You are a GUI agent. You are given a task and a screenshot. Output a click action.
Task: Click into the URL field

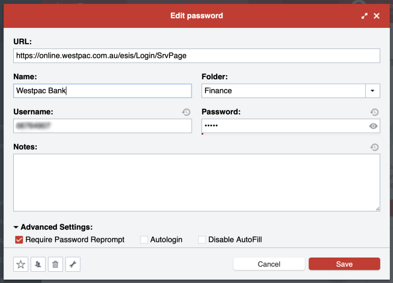[x=197, y=56]
